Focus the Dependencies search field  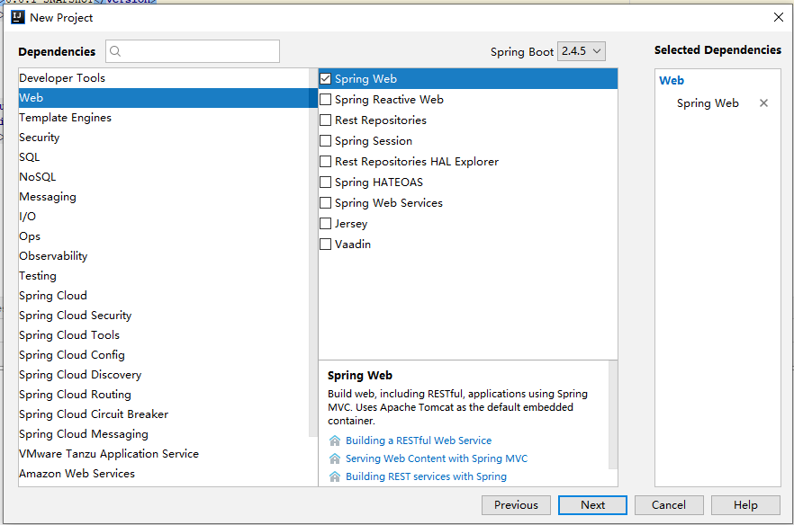(x=193, y=51)
